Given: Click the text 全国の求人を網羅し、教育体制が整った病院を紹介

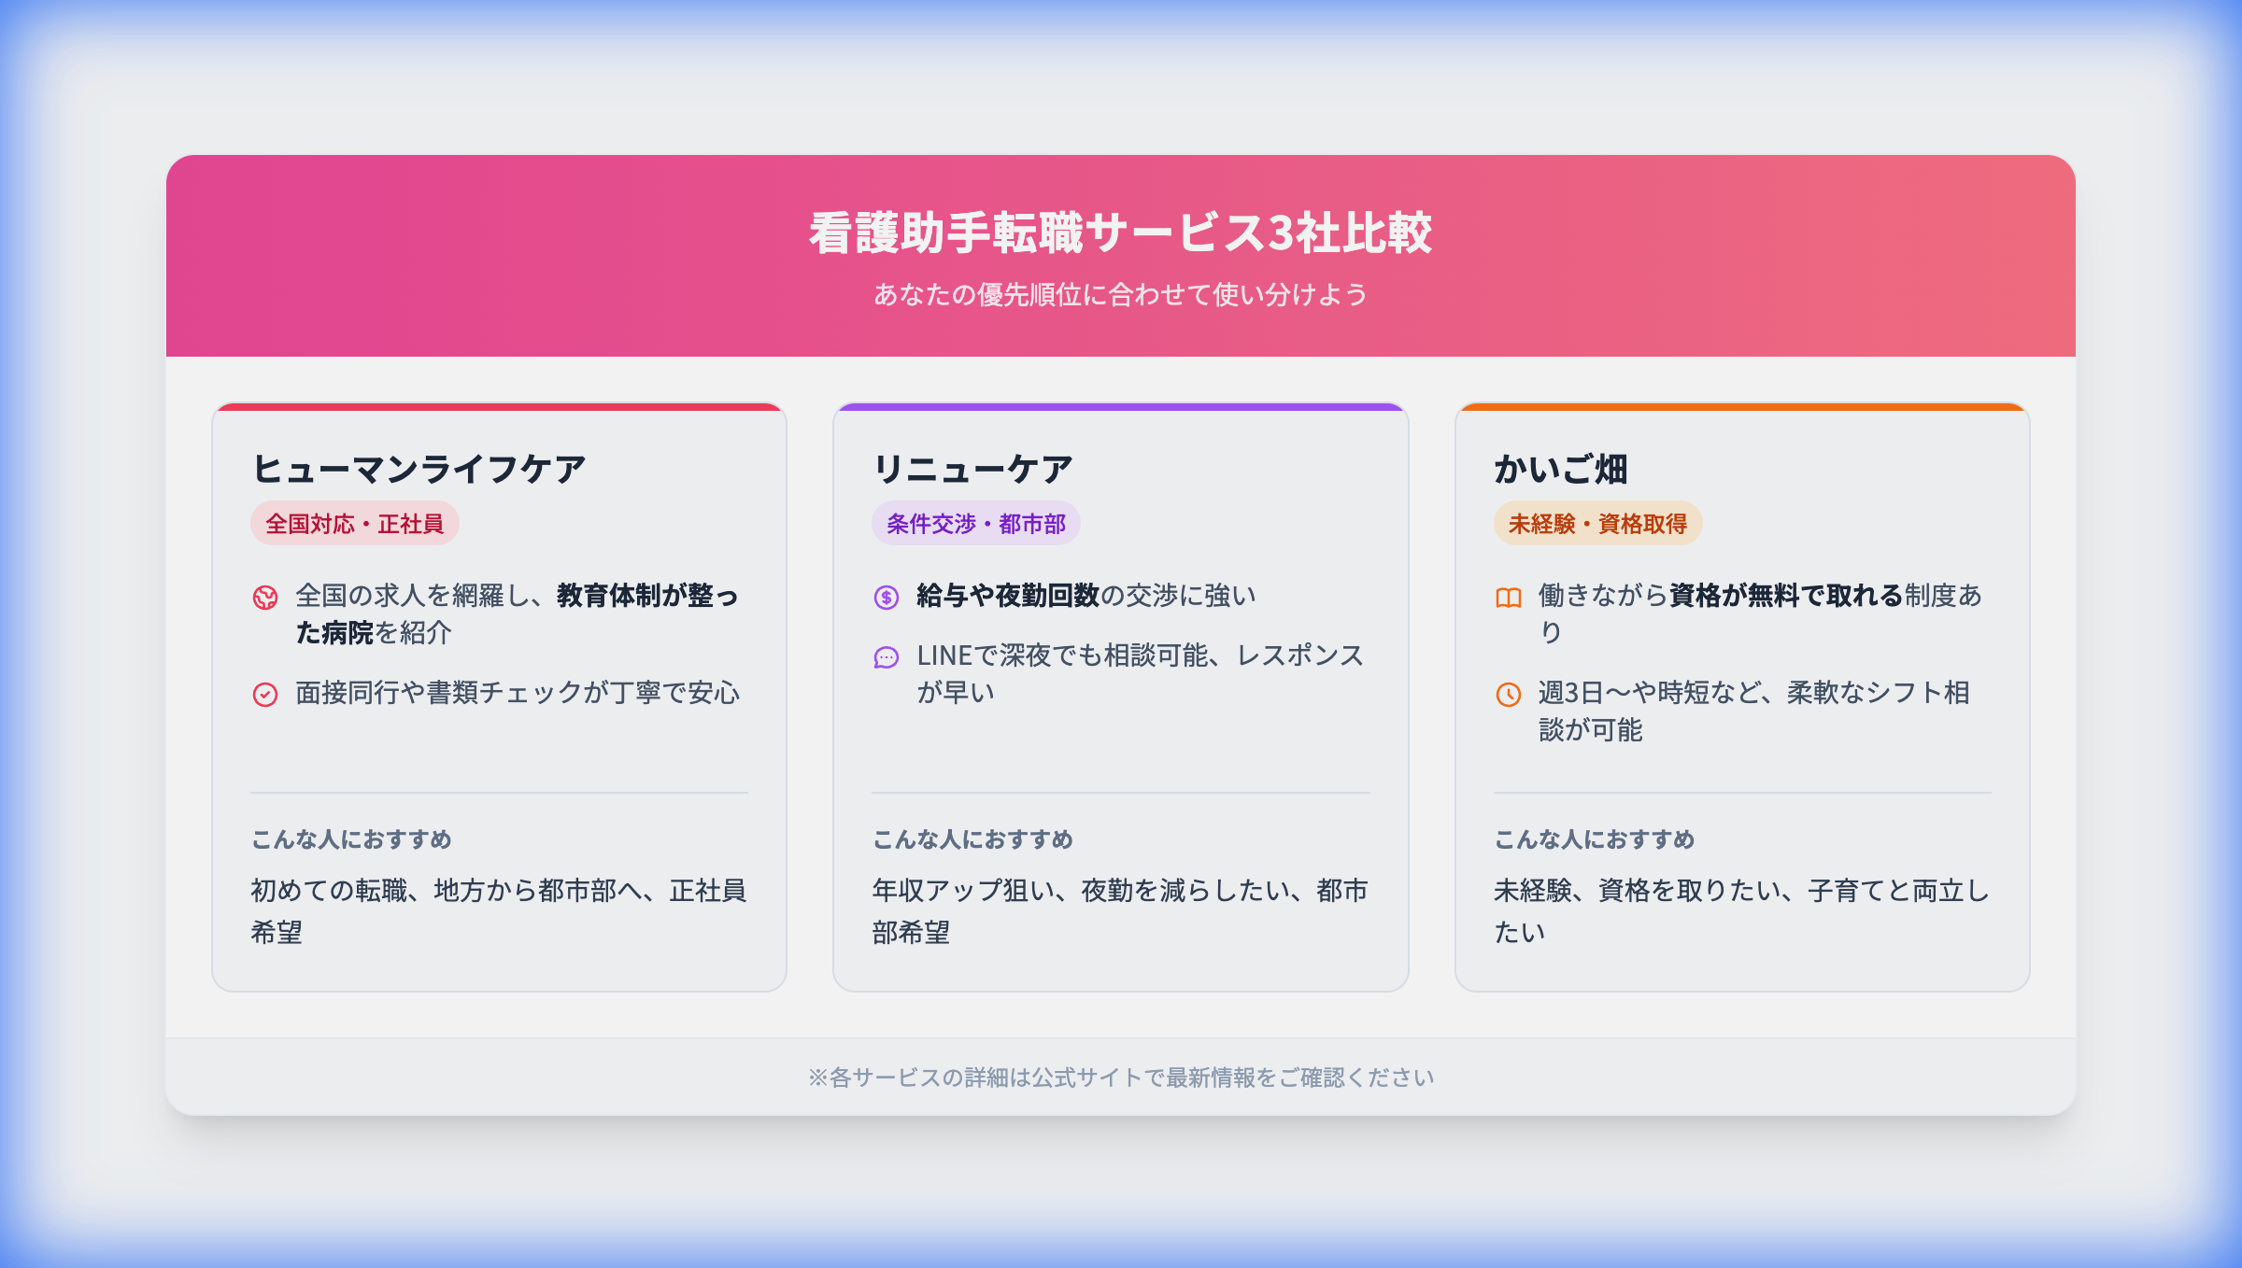Looking at the screenshot, I should pyautogui.click(x=518, y=614).
